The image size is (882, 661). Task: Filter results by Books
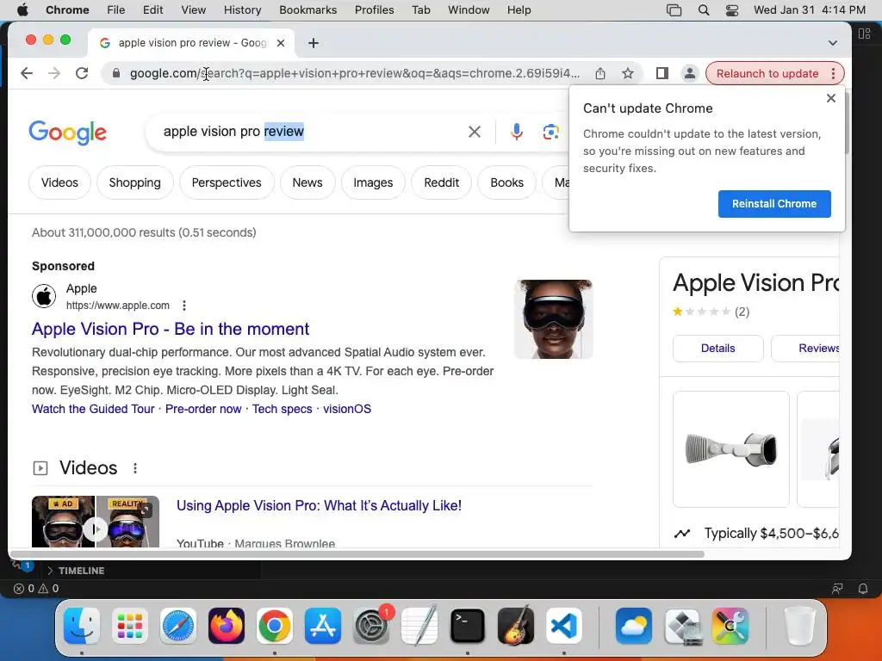(506, 182)
